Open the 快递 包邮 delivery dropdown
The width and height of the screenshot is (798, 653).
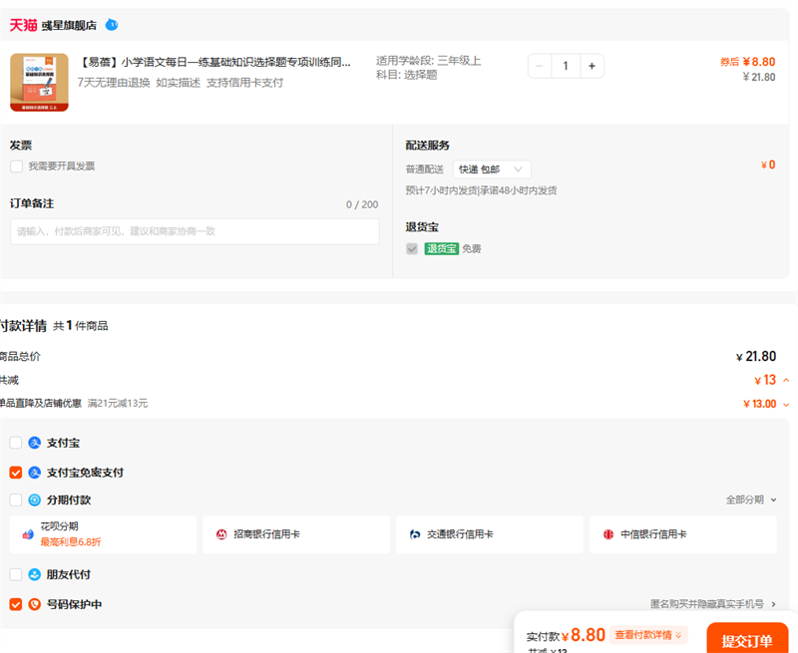point(492,169)
